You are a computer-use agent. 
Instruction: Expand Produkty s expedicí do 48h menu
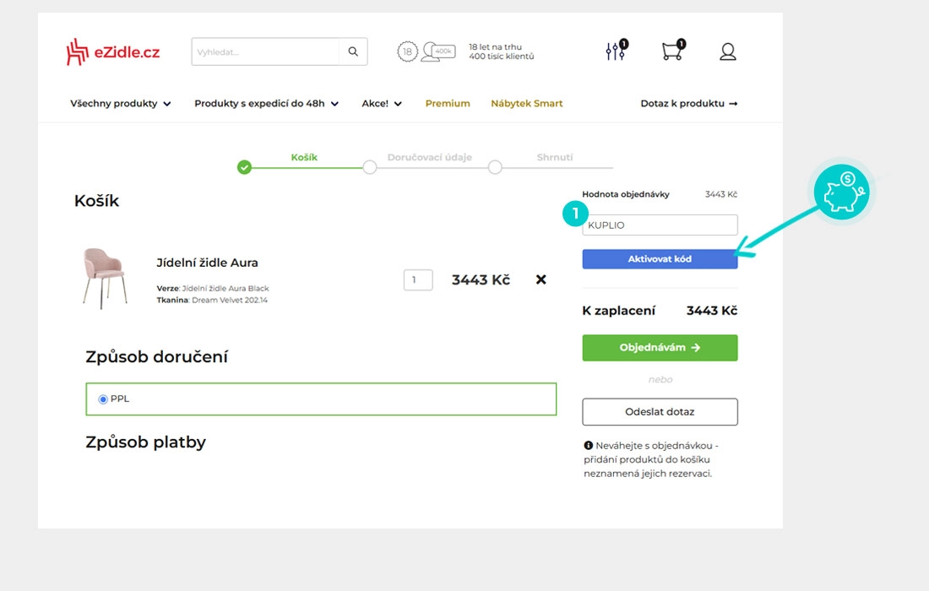(x=266, y=104)
